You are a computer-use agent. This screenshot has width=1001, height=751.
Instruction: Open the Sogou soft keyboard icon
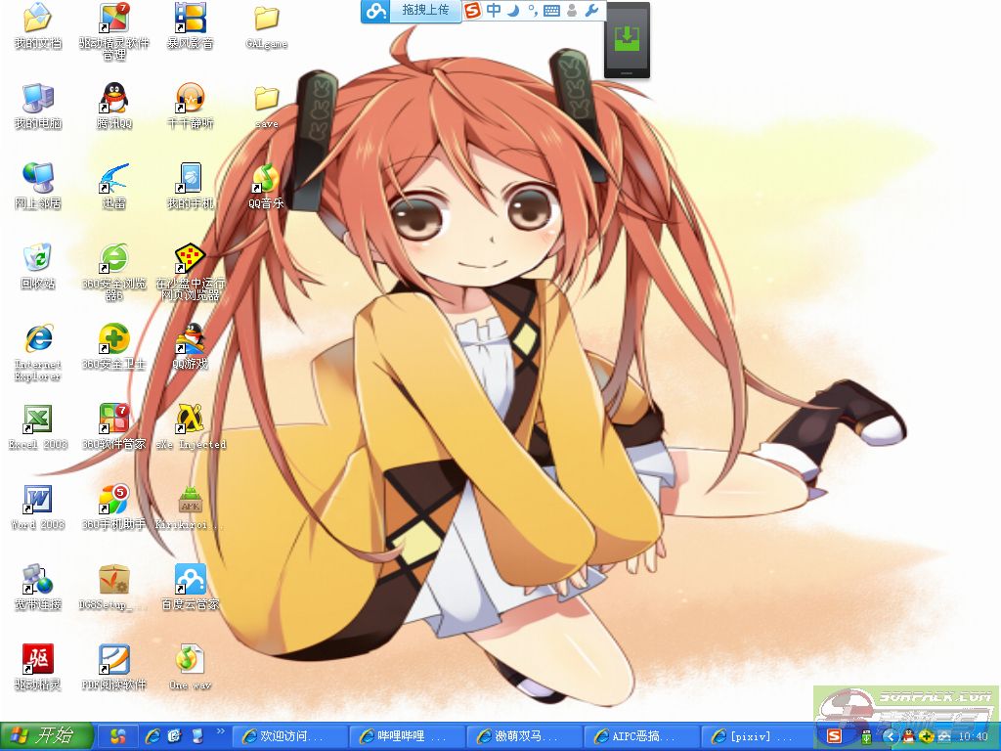[551, 11]
